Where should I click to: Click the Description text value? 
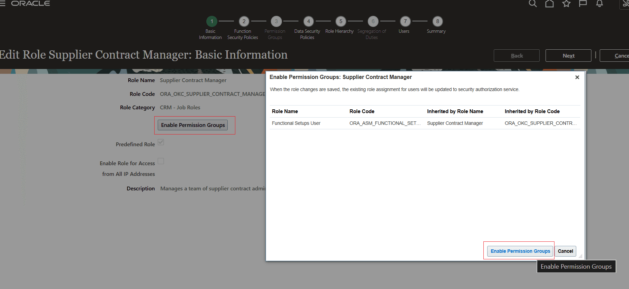213,189
